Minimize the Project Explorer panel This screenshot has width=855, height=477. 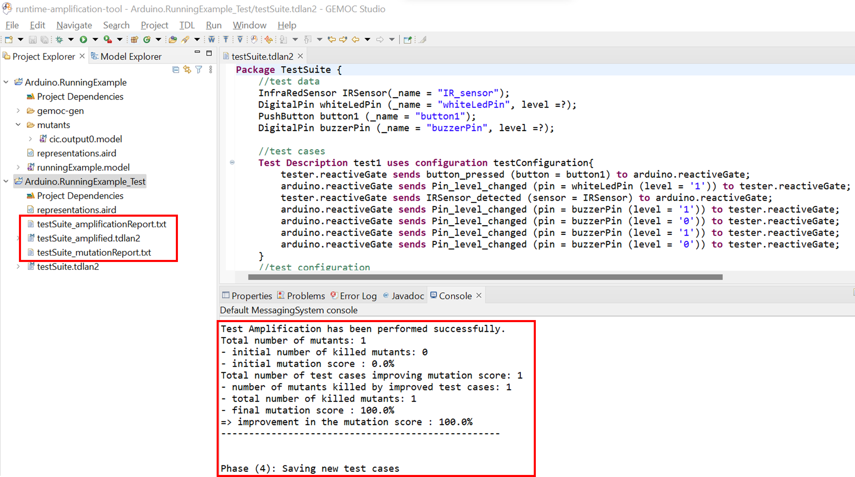coord(197,52)
